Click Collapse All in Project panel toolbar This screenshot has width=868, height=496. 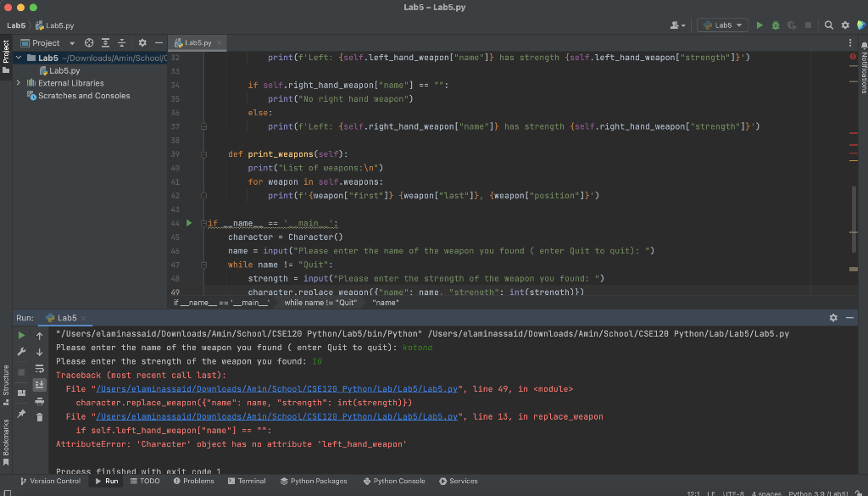121,42
